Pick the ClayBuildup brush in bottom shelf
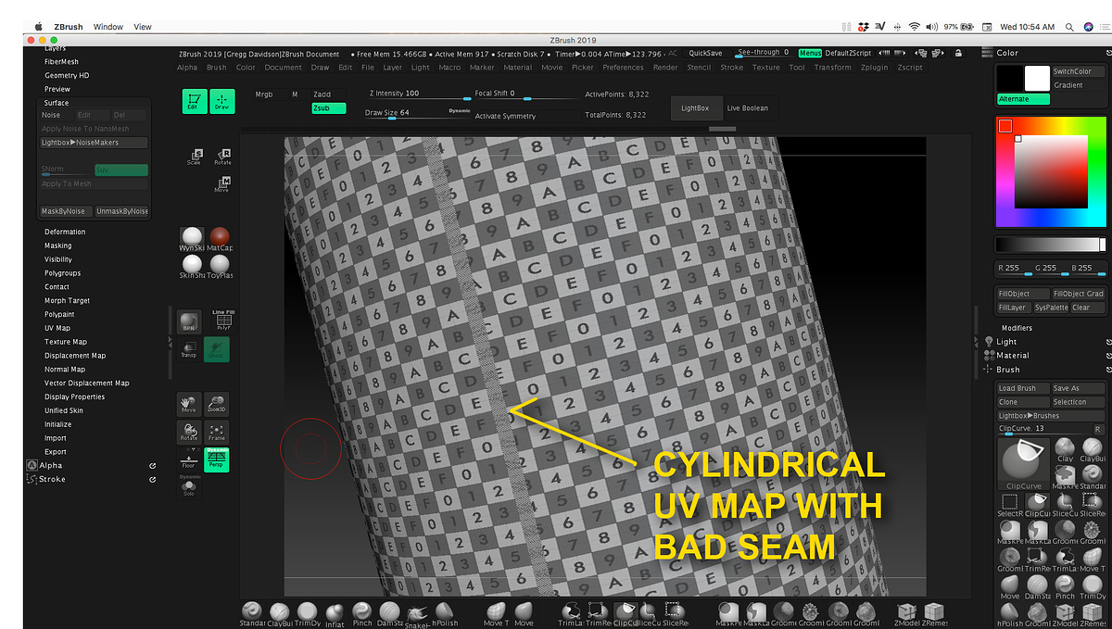This screenshot has height=629, width=1112. (279, 614)
